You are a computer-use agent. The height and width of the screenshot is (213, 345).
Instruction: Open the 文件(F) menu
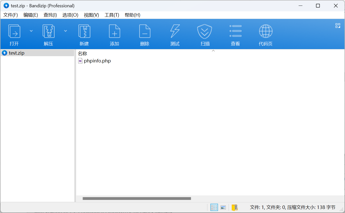click(x=11, y=15)
